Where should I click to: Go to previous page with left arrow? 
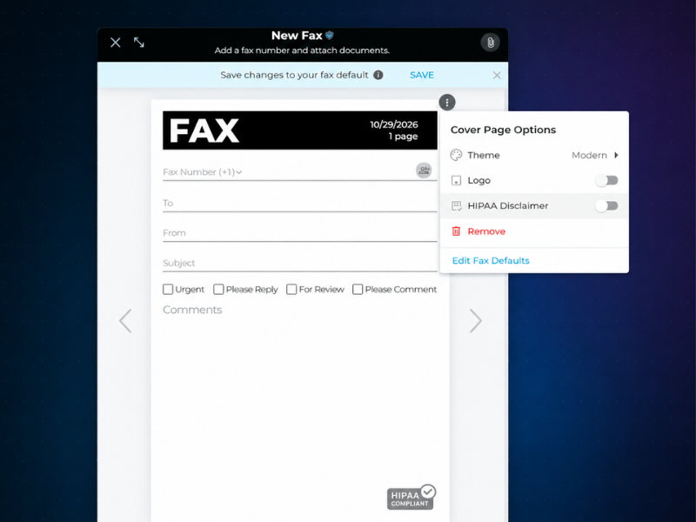(x=125, y=320)
